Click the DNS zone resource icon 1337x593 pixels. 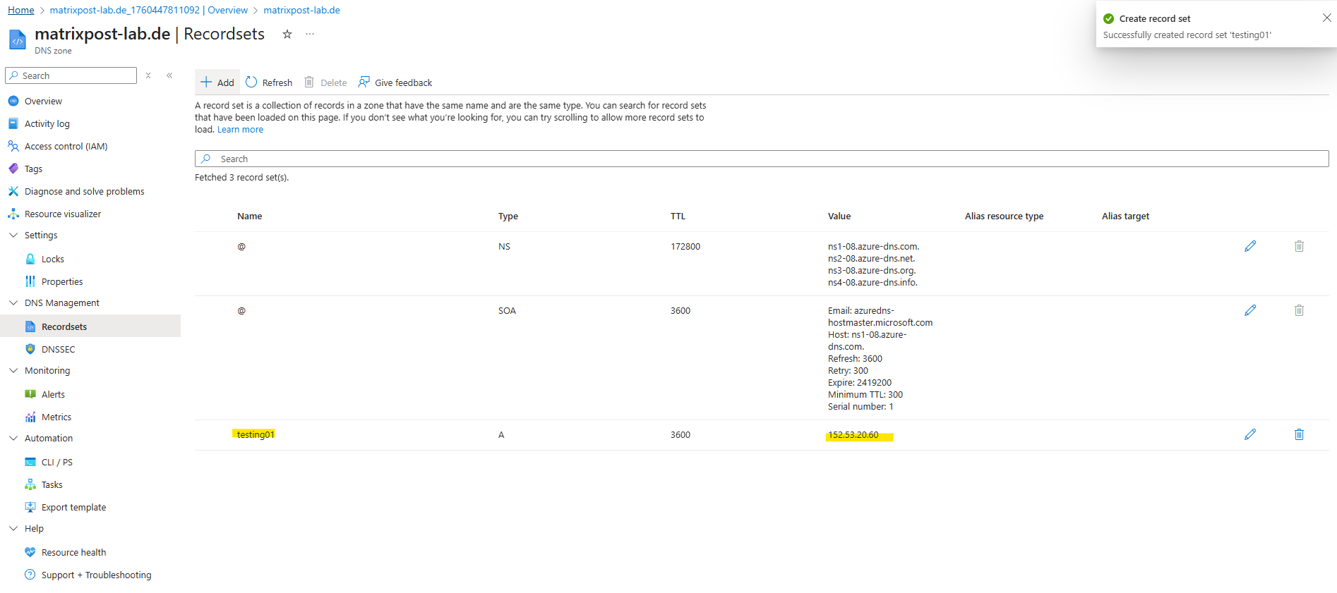click(x=18, y=39)
